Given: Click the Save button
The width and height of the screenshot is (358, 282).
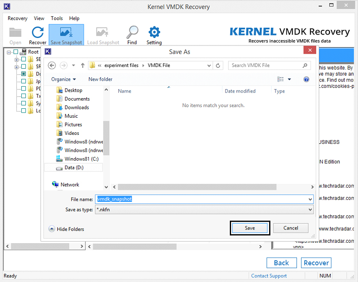Looking at the screenshot, I should pos(250,228).
